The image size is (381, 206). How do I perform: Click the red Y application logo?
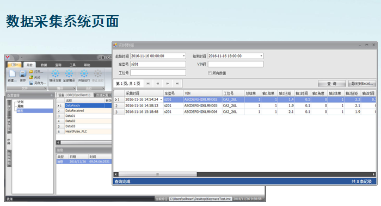[x=8, y=58]
